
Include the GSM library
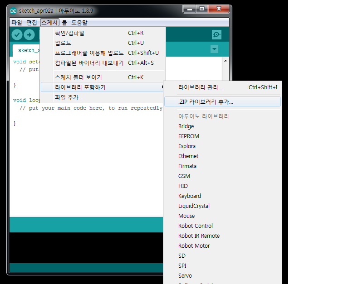(222, 176)
